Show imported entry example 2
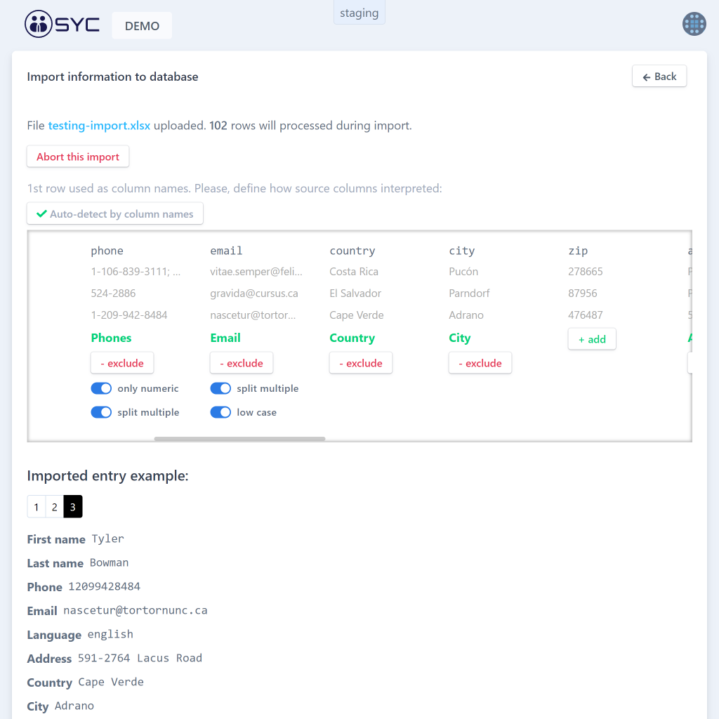The image size is (719, 719). point(55,507)
